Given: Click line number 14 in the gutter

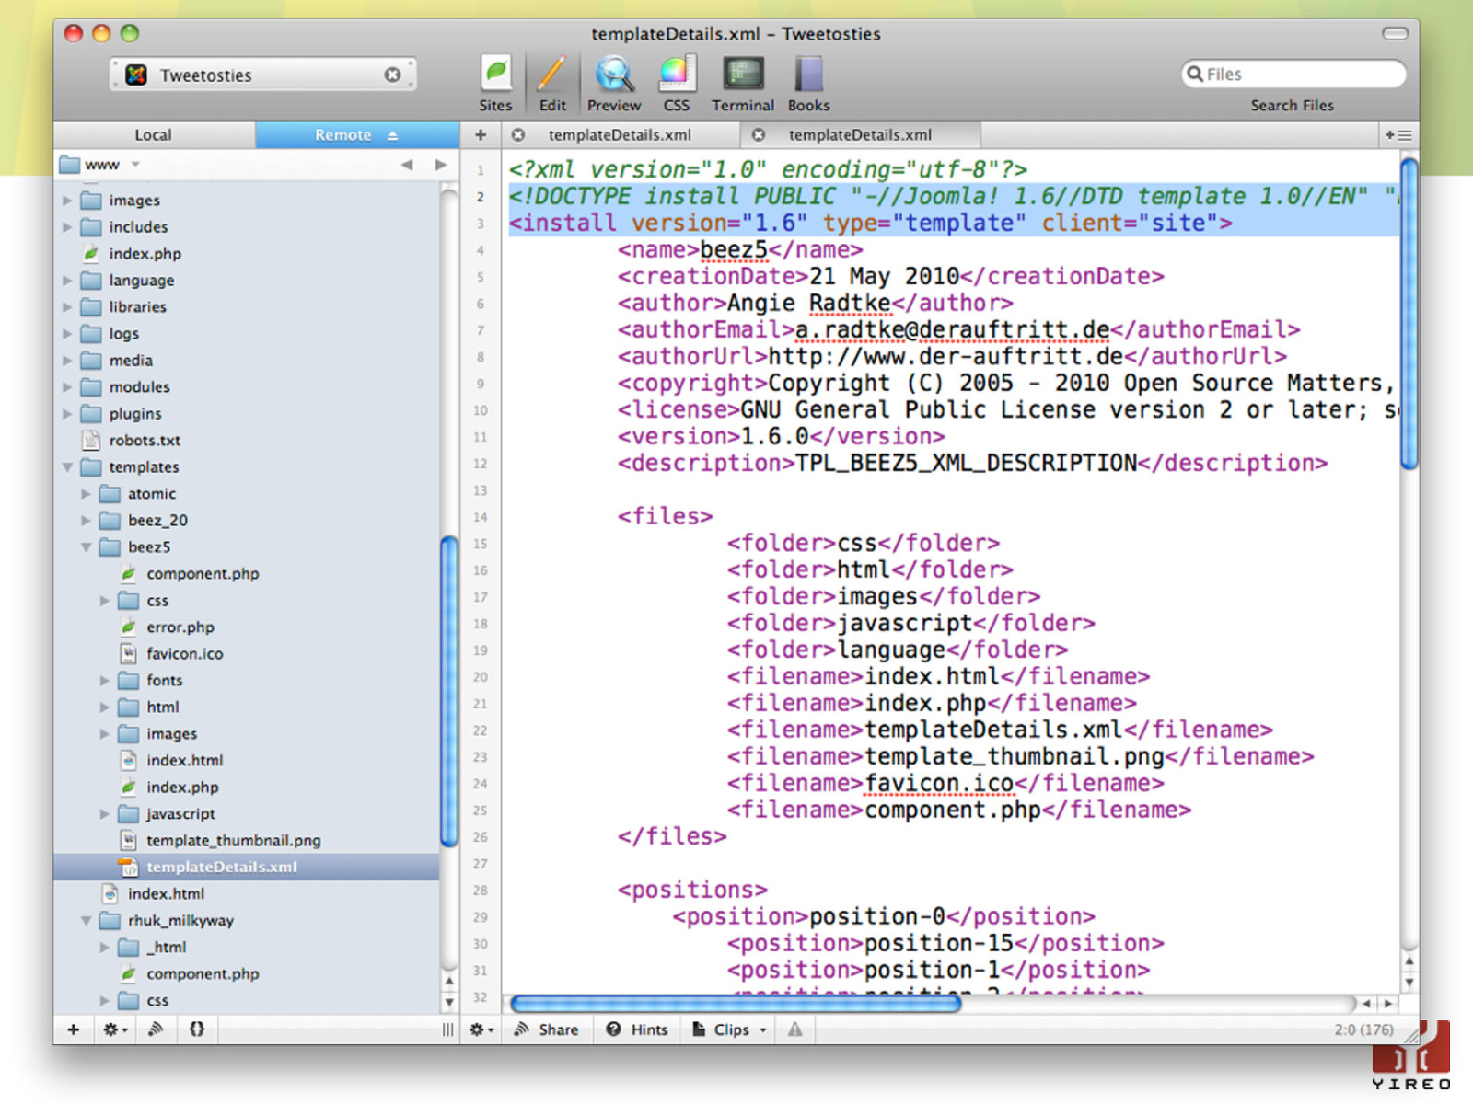Looking at the screenshot, I should coord(480,517).
